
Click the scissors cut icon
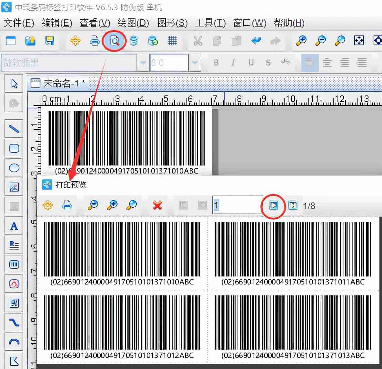coord(197,41)
